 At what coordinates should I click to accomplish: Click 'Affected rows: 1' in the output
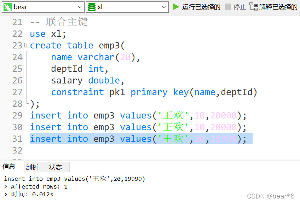coord(39,186)
